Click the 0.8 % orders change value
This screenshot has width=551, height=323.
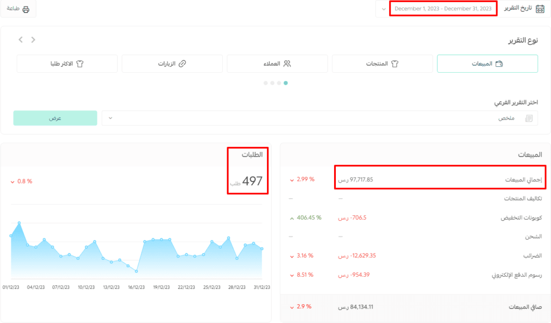click(25, 181)
